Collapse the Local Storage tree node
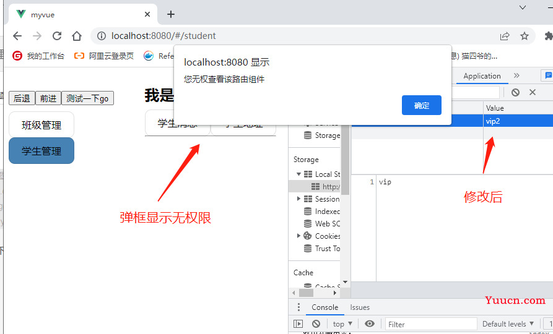This screenshot has width=553, height=334. point(298,174)
